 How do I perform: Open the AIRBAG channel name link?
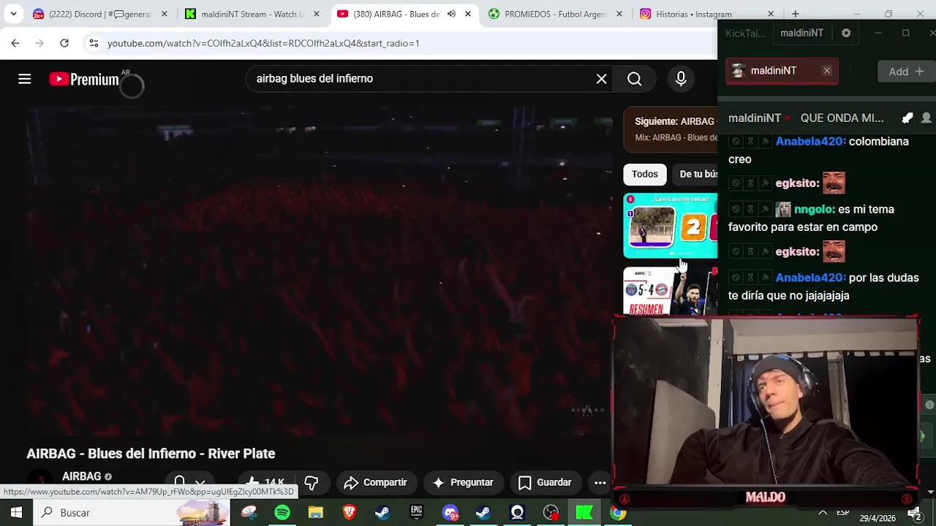tap(81, 476)
